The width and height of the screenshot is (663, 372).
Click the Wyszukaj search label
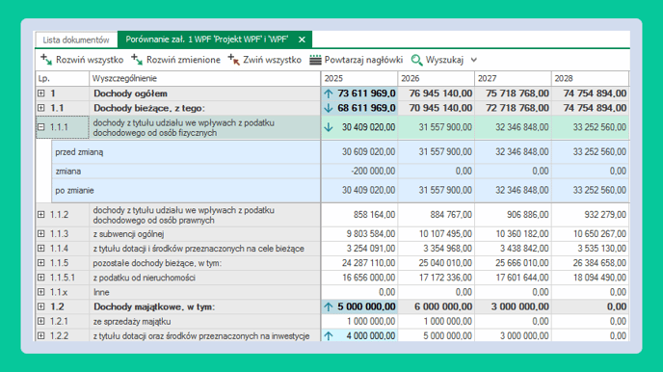point(444,60)
